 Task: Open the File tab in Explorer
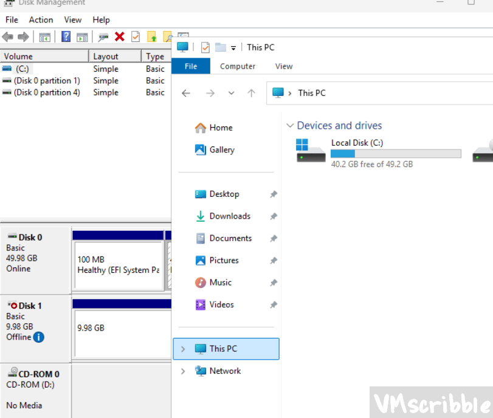click(191, 66)
